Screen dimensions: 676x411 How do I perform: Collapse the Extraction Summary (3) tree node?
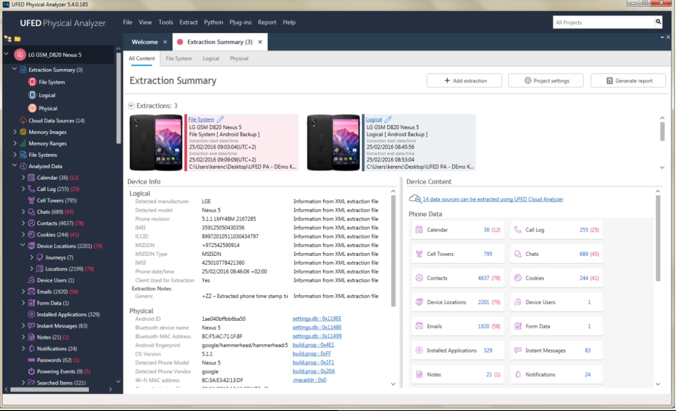(x=14, y=70)
